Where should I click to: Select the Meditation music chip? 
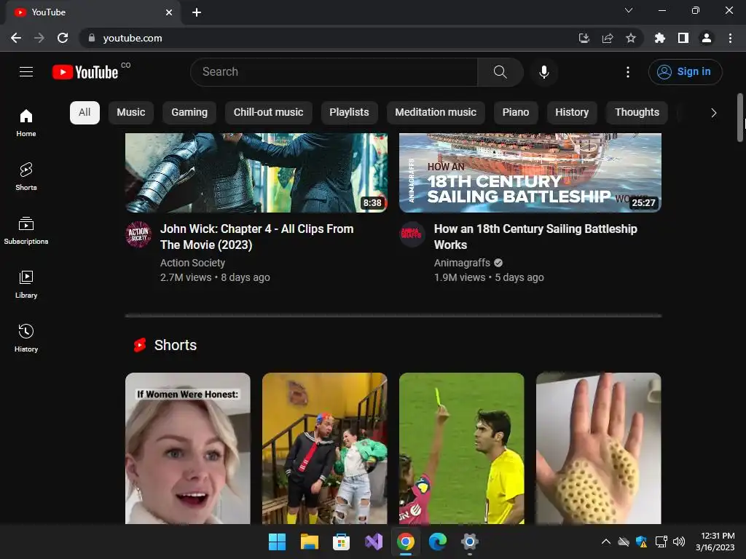click(x=436, y=113)
